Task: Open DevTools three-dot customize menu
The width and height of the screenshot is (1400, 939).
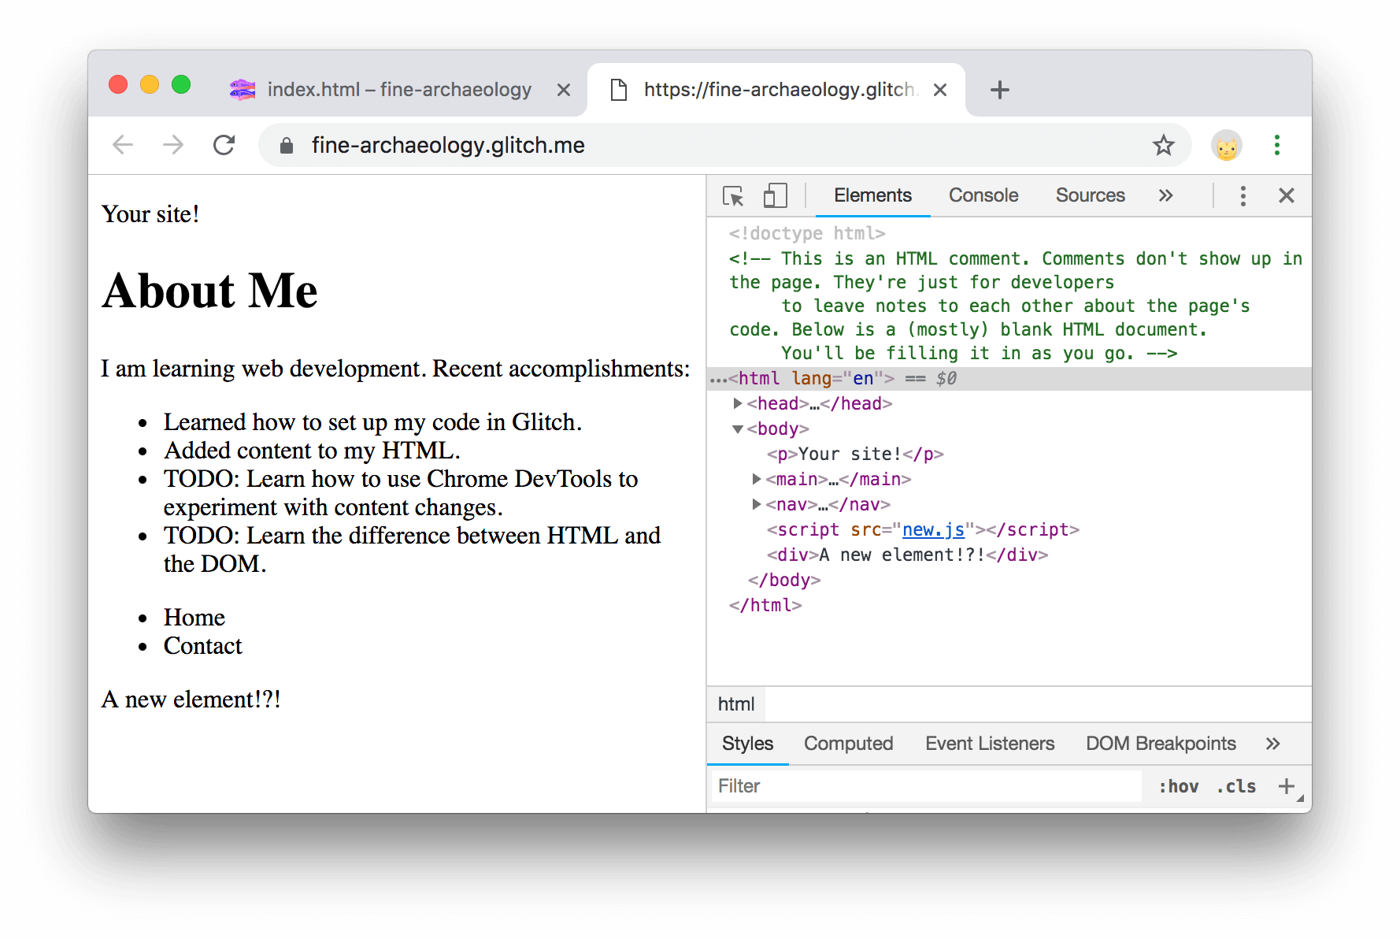Action: [1243, 195]
